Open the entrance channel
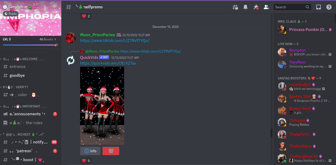 coord(31,67)
